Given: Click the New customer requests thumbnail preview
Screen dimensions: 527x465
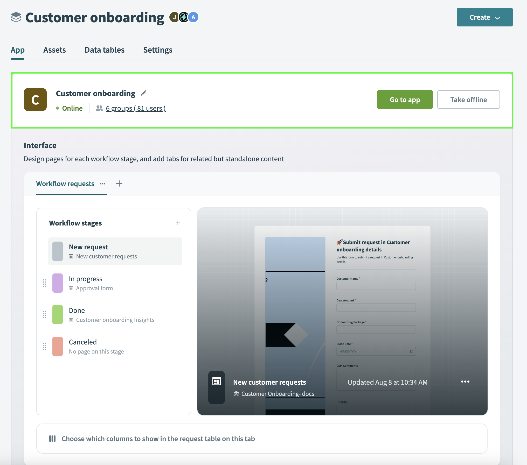Looking at the screenshot, I should (342, 311).
